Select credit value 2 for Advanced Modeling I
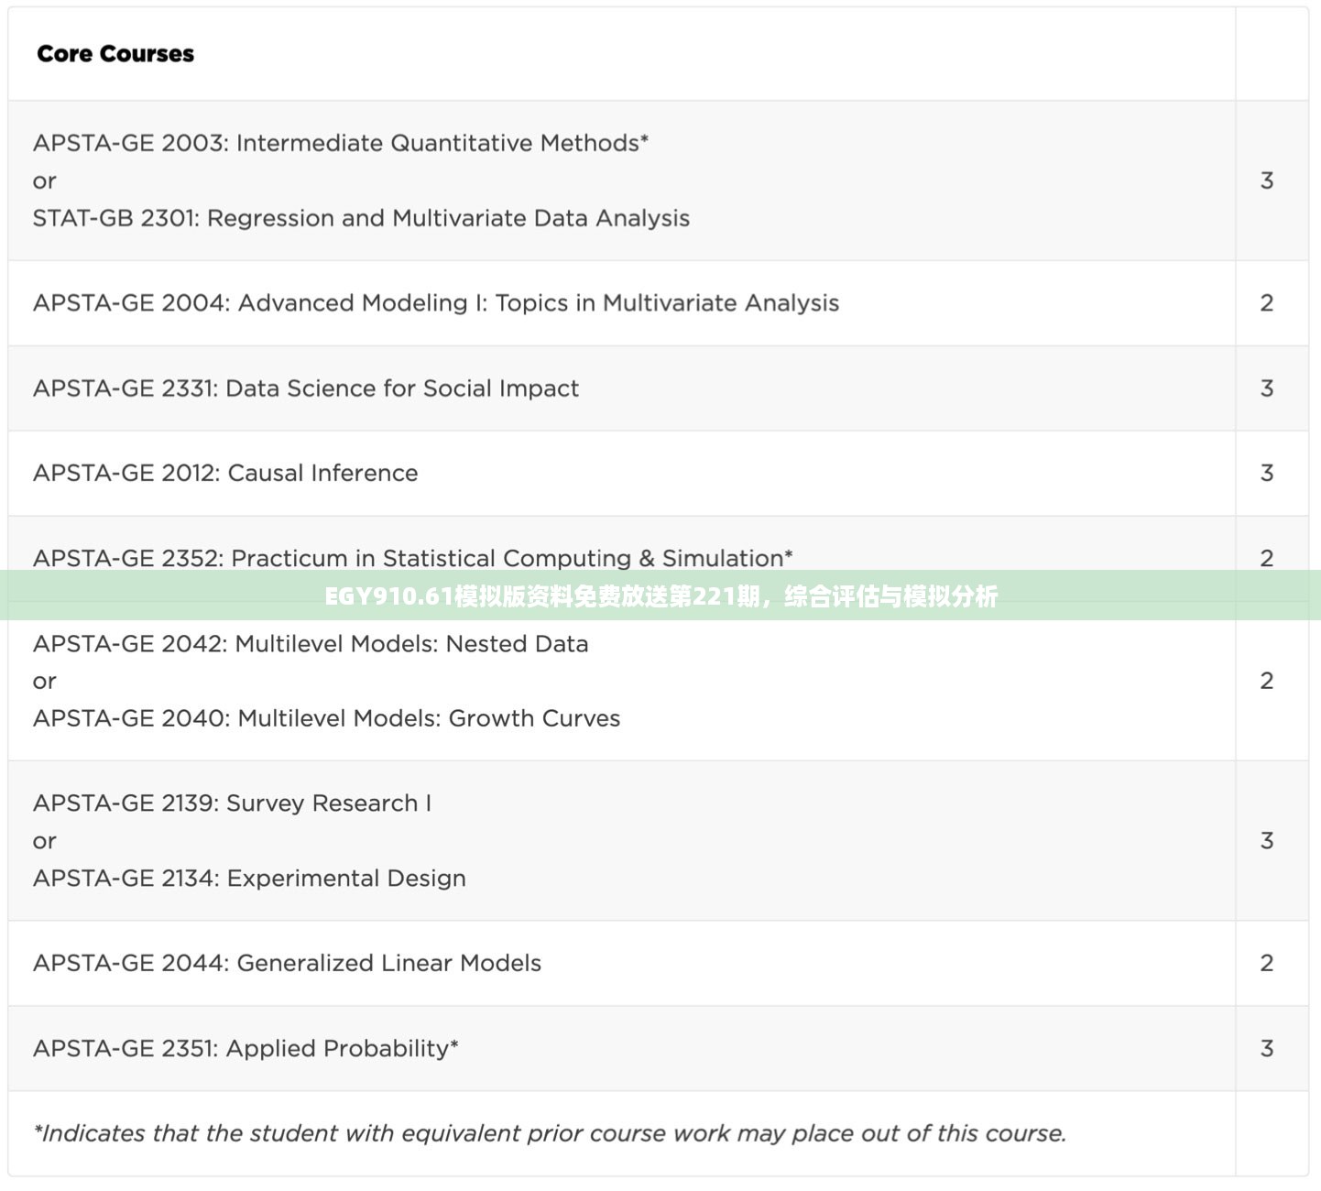This screenshot has height=1191, width=1321. [x=1267, y=303]
